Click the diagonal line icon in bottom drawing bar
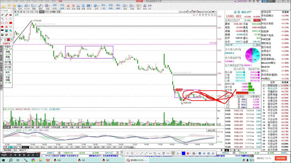Viewport: 291px width, 163px height. [x=137, y=153]
